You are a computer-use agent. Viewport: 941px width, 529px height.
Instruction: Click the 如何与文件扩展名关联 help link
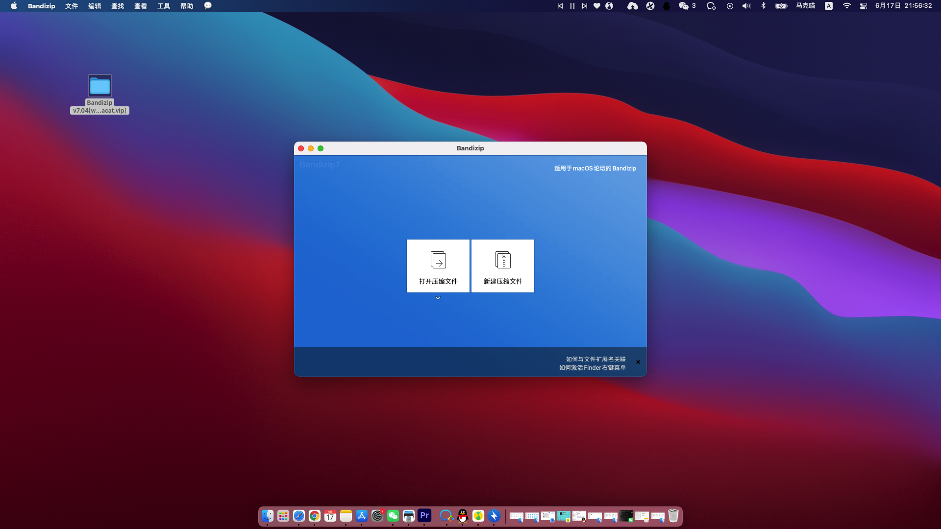coord(595,359)
